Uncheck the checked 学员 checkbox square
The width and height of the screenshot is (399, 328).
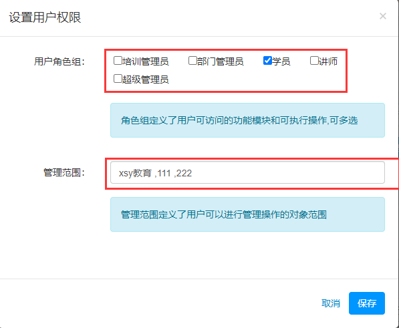point(268,61)
